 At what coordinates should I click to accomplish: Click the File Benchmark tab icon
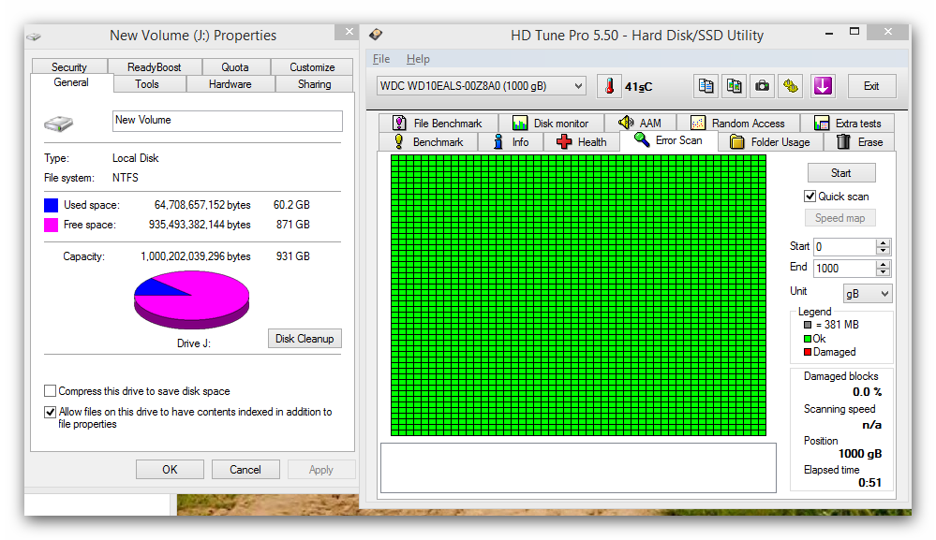click(x=399, y=123)
